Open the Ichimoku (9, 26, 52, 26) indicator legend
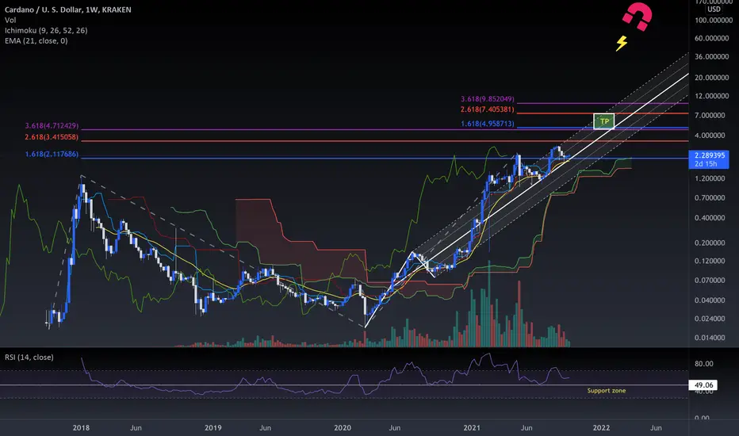Screen dimensions: 739x436 pyautogui.click(x=46, y=30)
